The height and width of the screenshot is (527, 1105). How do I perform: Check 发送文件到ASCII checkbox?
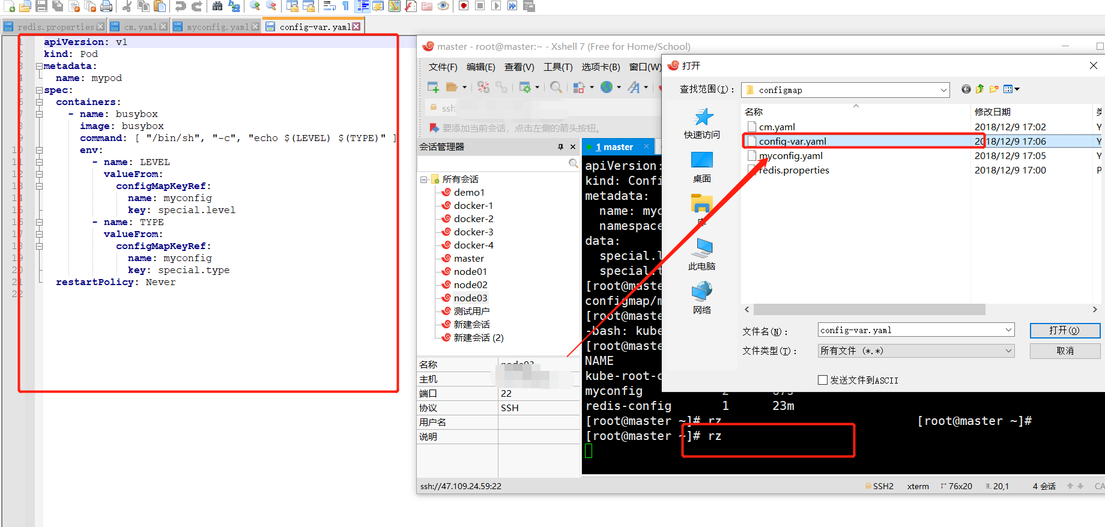tap(823, 380)
